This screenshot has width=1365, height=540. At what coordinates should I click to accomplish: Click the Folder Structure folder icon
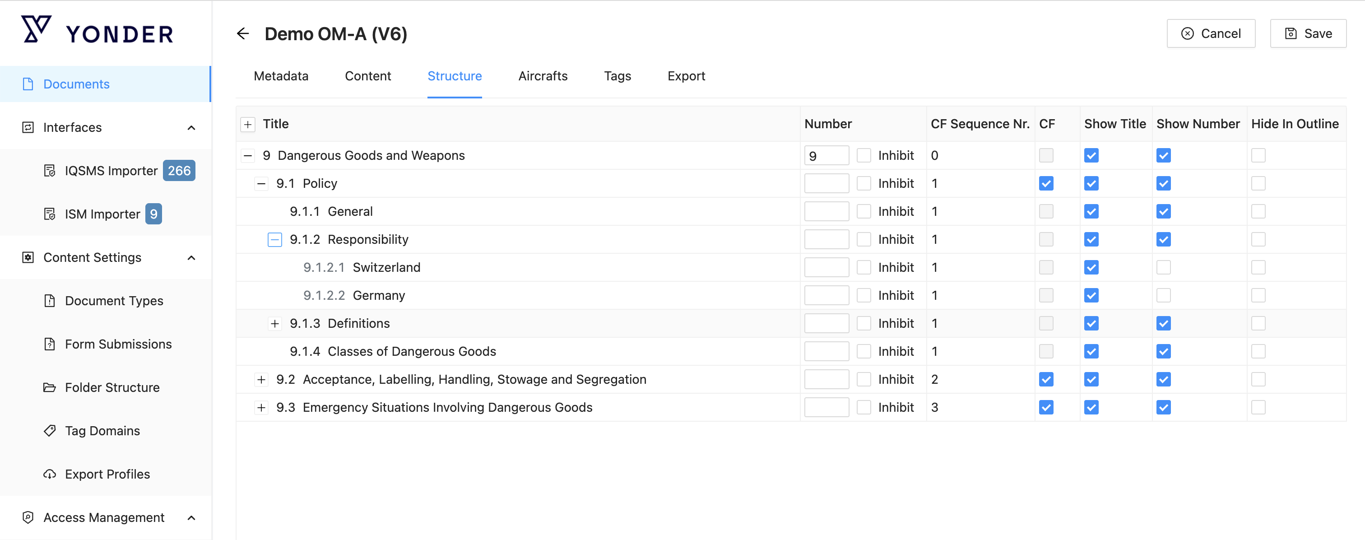pos(49,387)
